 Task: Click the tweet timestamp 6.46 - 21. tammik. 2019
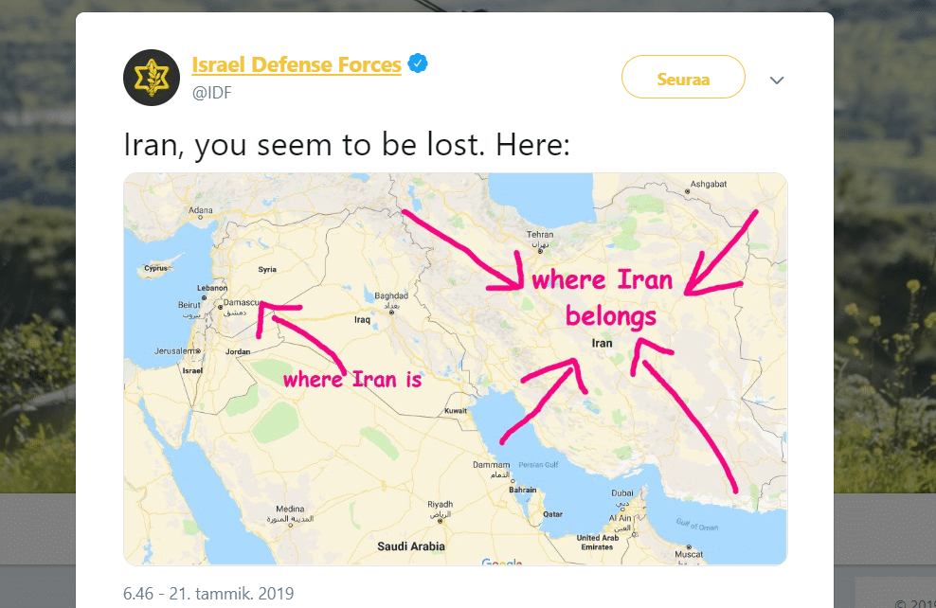(x=208, y=594)
